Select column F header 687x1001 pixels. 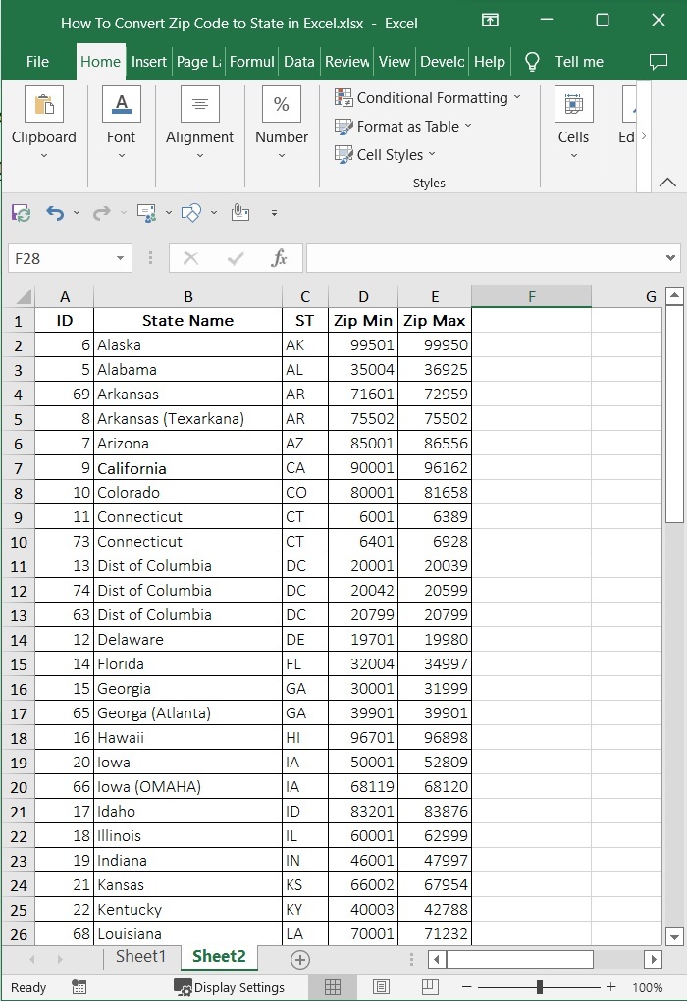click(531, 296)
